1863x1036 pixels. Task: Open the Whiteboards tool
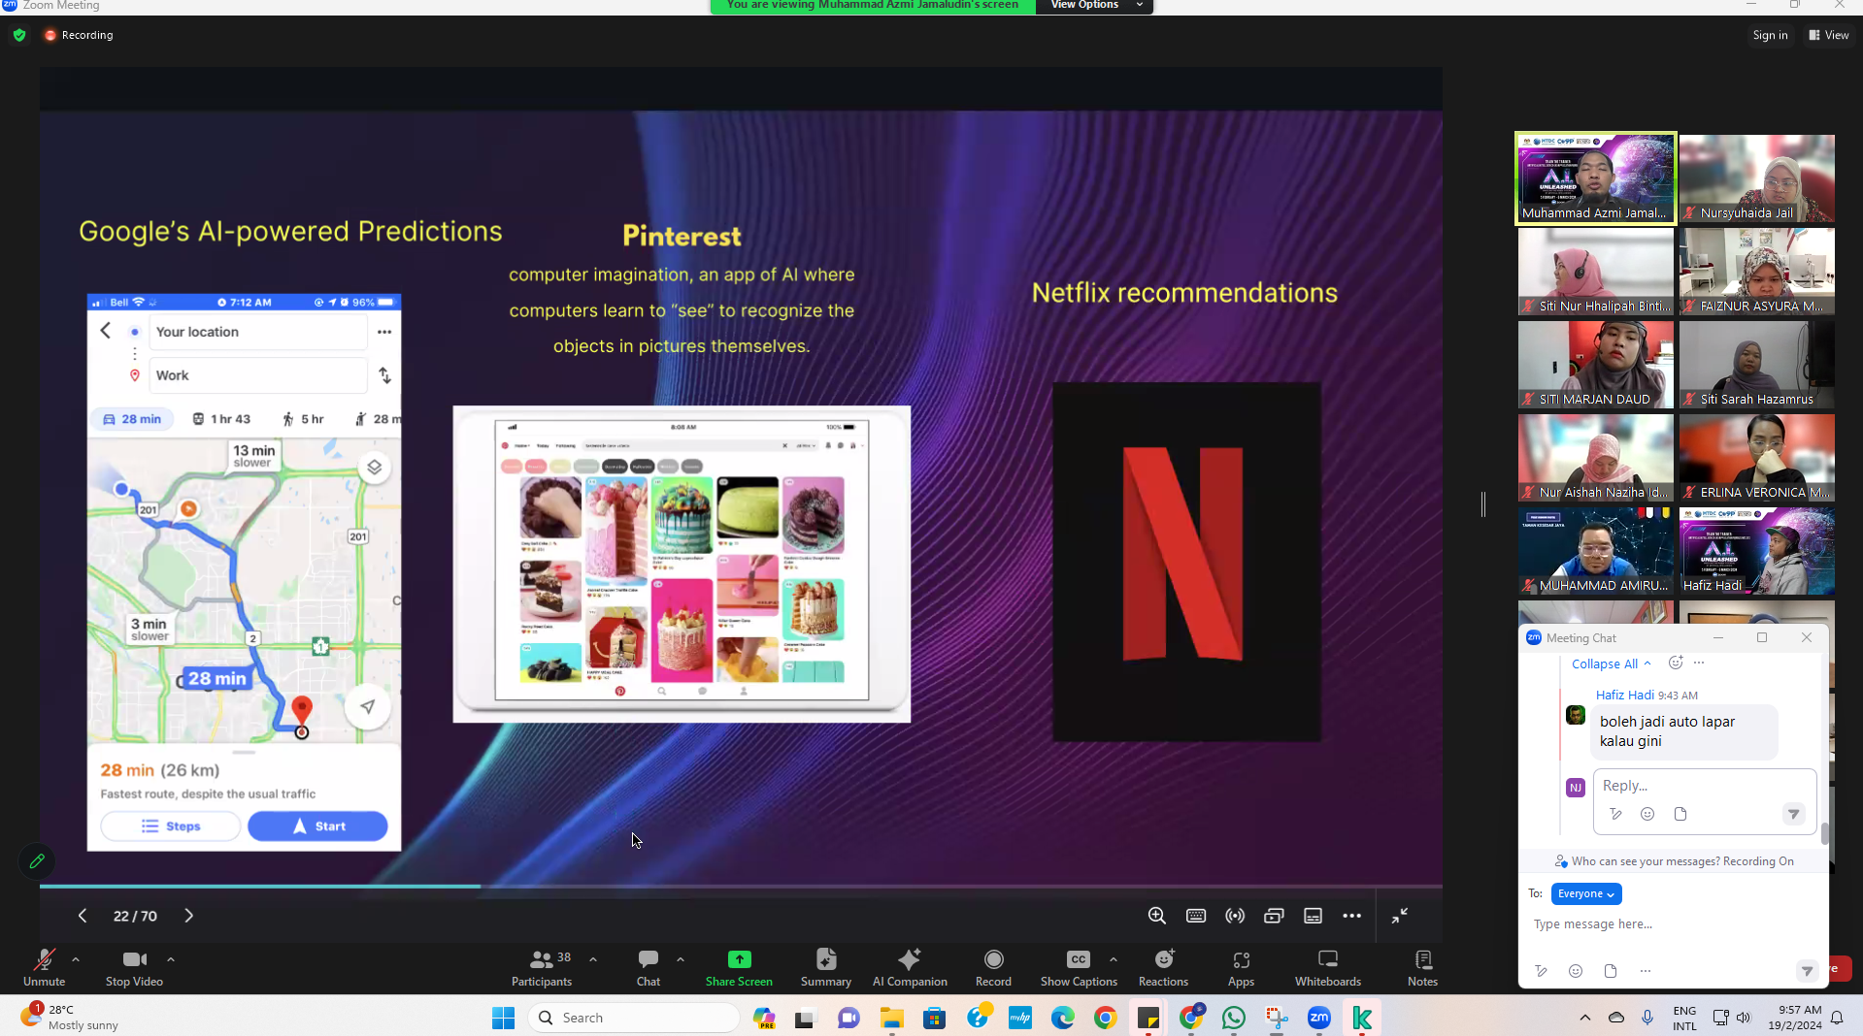coord(1327,967)
